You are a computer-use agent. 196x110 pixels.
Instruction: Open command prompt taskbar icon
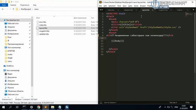[24, 107]
